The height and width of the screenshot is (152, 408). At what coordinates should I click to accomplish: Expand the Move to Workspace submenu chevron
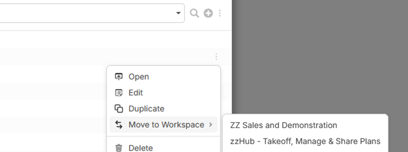(211, 125)
